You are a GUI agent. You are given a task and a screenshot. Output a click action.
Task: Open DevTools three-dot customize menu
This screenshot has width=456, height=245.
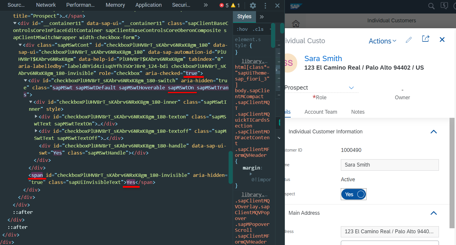[265, 5]
